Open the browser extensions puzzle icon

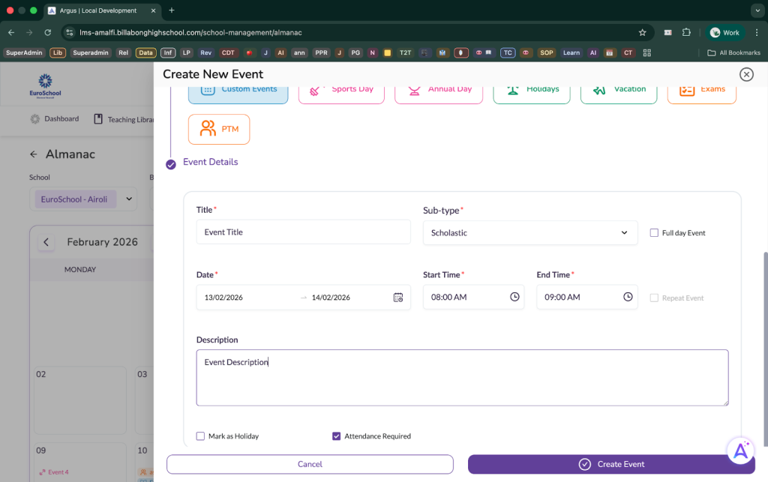coord(686,33)
